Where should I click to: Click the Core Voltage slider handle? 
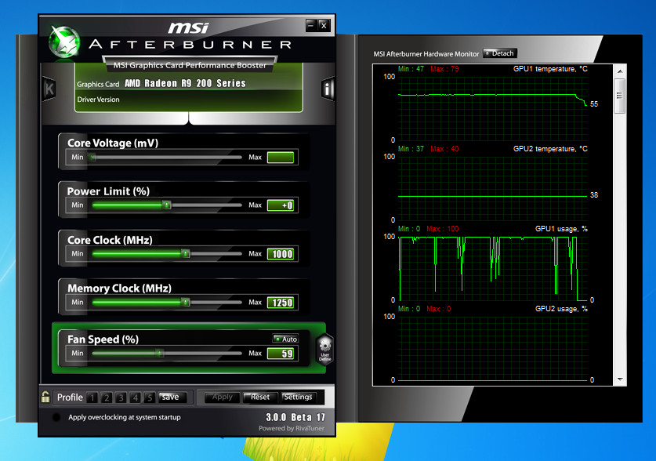pyautogui.click(x=93, y=158)
